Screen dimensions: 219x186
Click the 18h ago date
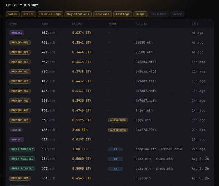coord(198,120)
